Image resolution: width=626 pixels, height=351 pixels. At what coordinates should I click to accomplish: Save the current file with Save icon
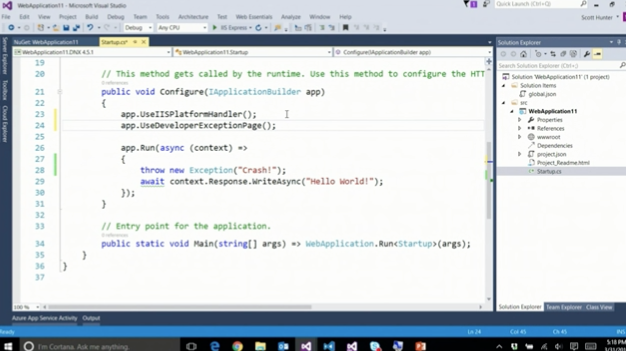tap(66, 28)
